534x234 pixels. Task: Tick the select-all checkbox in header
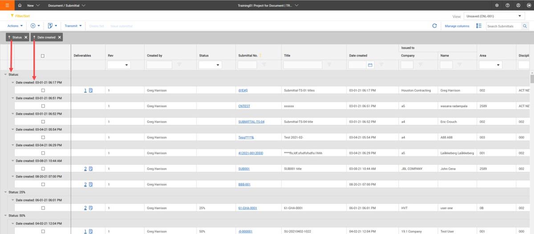coord(43,56)
